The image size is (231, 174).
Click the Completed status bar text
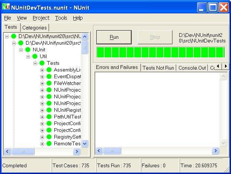pos(15,165)
